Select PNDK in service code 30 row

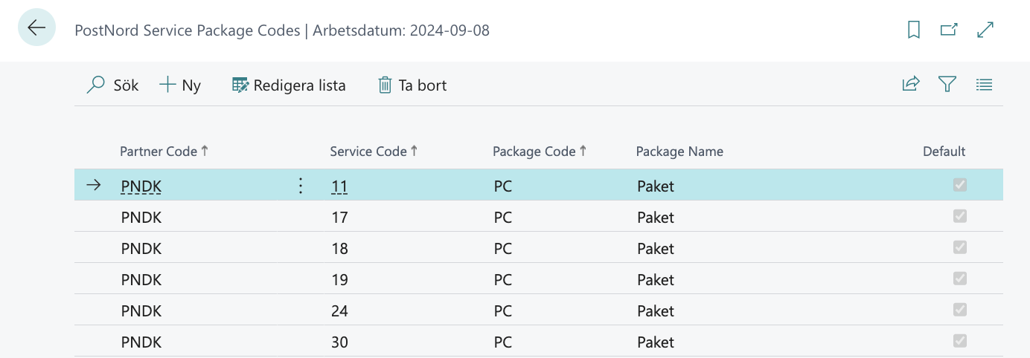(x=141, y=342)
